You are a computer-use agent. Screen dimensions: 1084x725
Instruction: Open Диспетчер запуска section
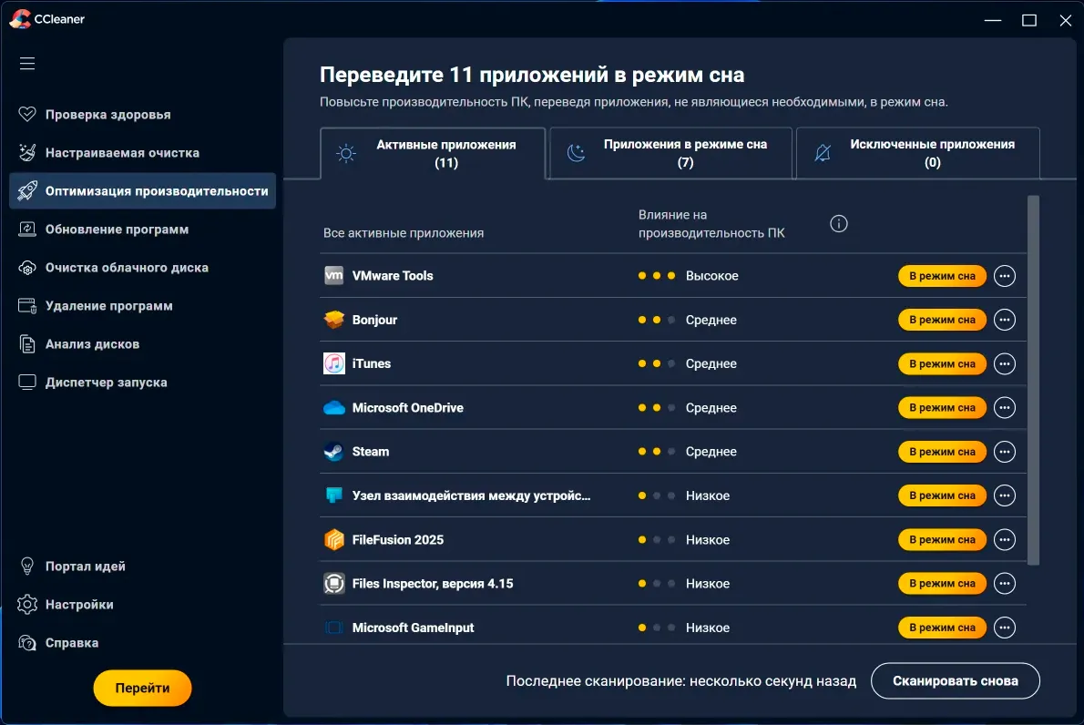(142, 383)
